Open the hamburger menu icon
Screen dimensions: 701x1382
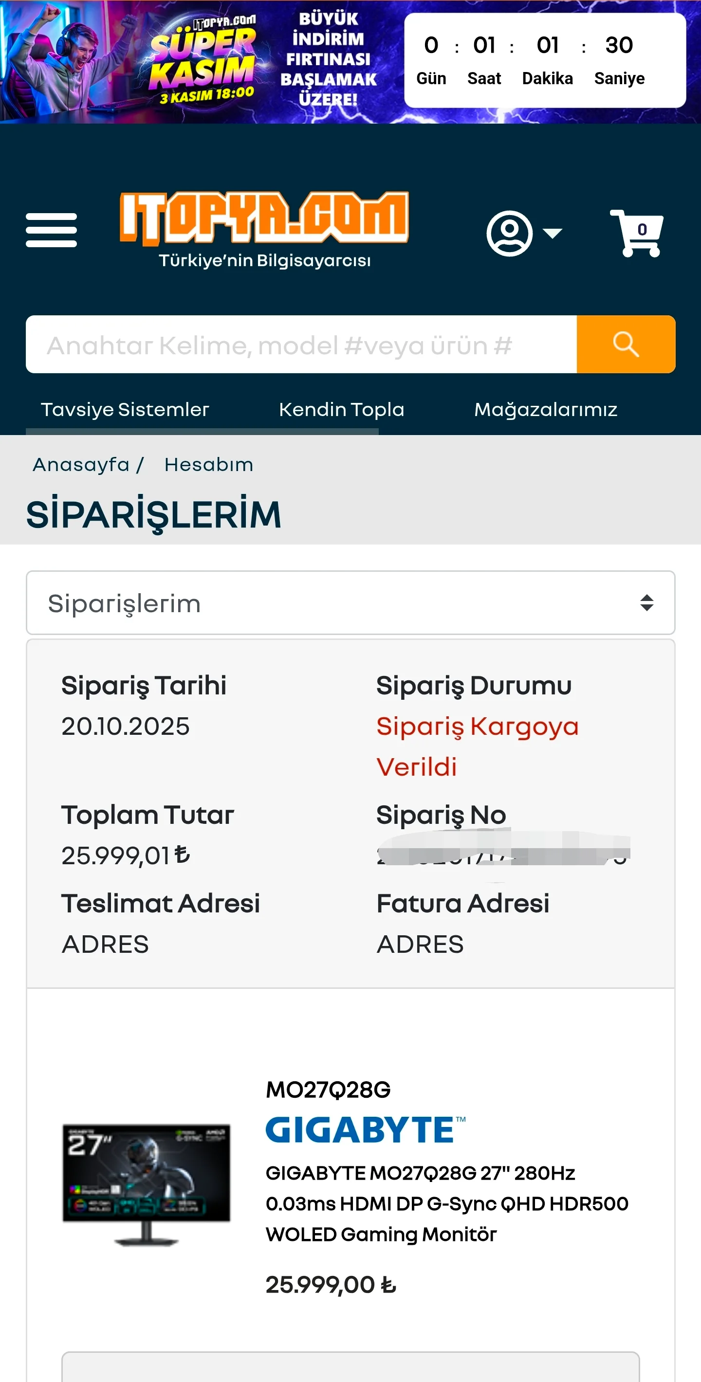click(52, 230)
